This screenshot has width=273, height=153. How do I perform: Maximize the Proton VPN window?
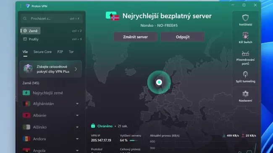(244, 5)
